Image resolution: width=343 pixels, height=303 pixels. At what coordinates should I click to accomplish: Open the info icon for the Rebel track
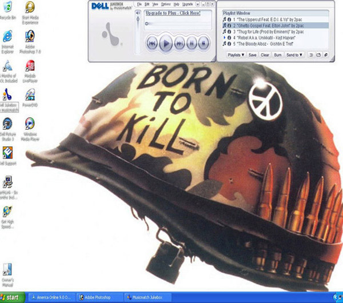229,38
